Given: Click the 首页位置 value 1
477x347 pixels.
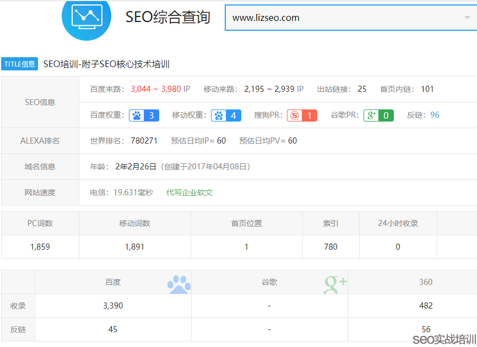Looking at the screenshot, I should point(246,247).
